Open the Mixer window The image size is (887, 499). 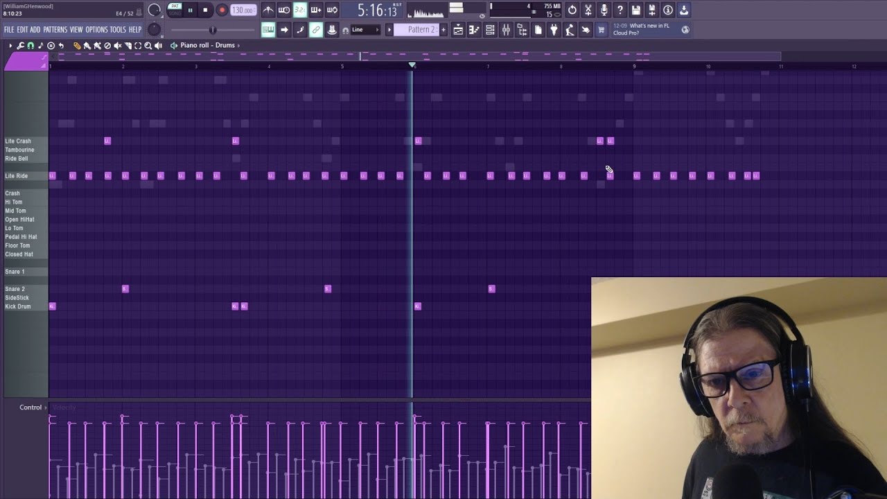[x=506, y=30]
